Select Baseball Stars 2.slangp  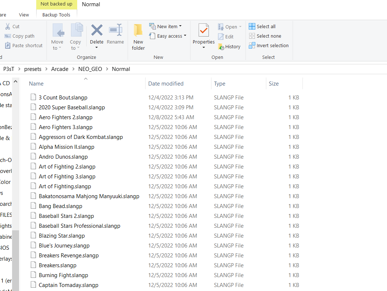point(66,216)
